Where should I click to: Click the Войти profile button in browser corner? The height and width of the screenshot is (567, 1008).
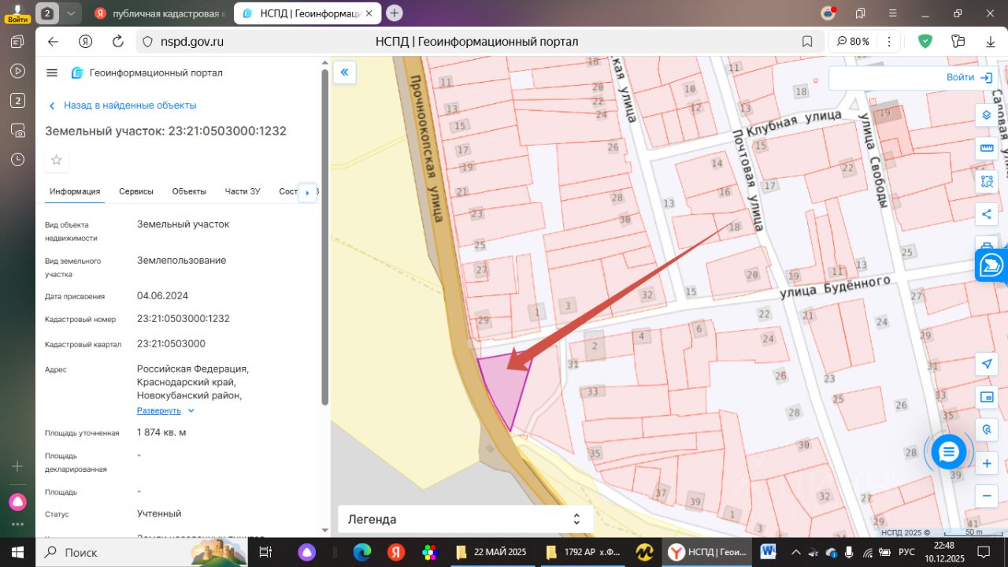(17, 13)
